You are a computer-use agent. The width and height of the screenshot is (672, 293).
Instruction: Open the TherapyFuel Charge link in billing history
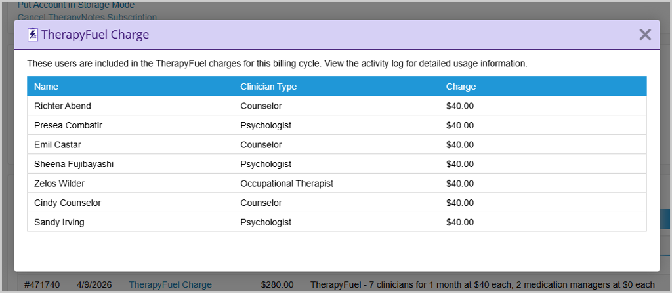[x=170, y=284]
